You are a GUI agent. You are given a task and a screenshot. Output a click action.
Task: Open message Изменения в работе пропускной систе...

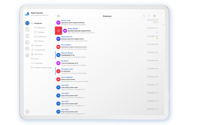click(x=74, y=47)
